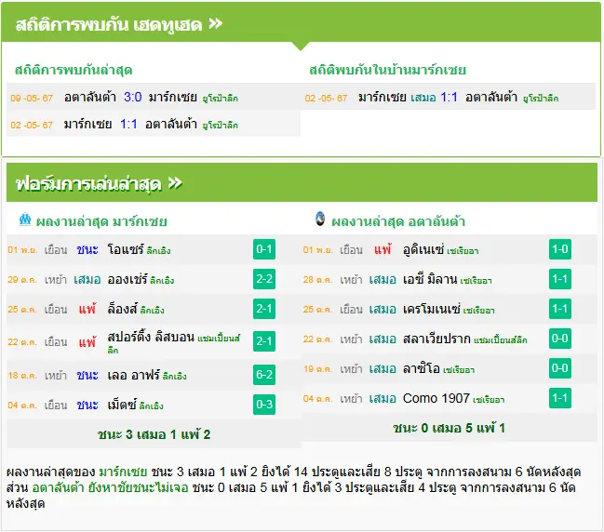
Task: Click เสมอ 1:1 result in home stats row
Action: pos(434,97)
